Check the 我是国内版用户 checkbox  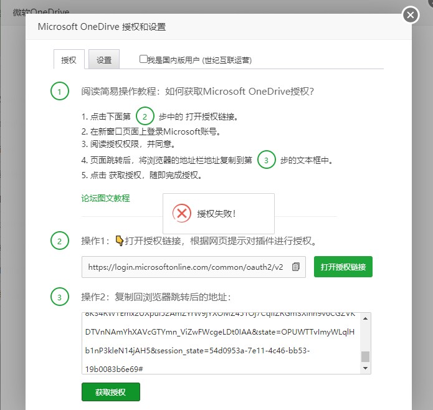pos(143,59)
